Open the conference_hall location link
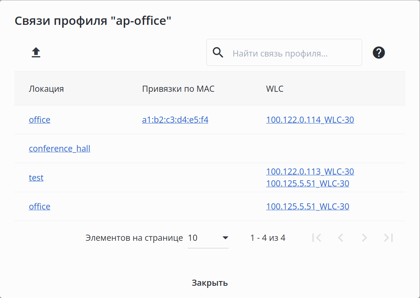This screenshot has width=420, height=298. click(x=59, y=148)
